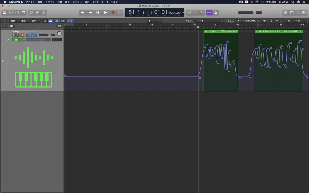Toggle the Flex button
Viewport: 309px width, 193px height.
(63, 21)
